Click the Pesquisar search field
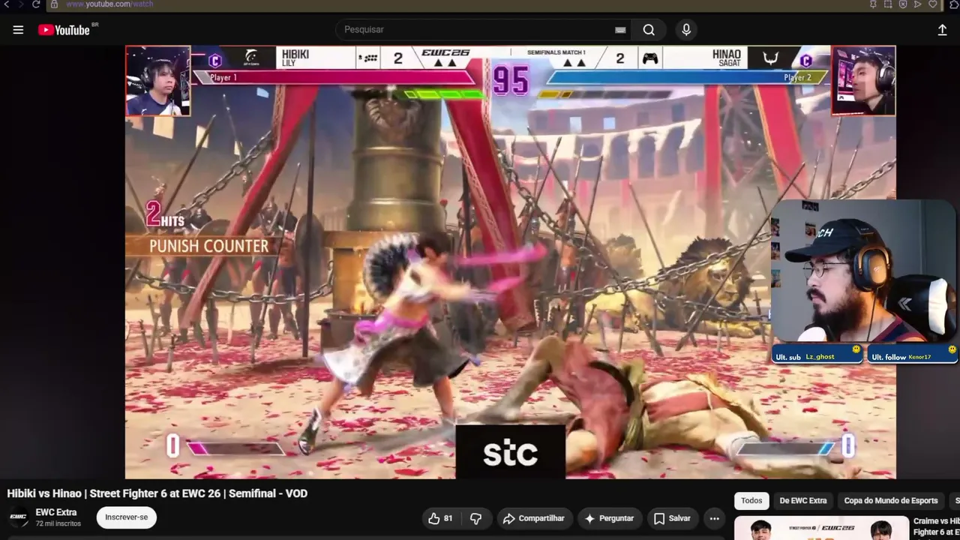 point(484,30)
